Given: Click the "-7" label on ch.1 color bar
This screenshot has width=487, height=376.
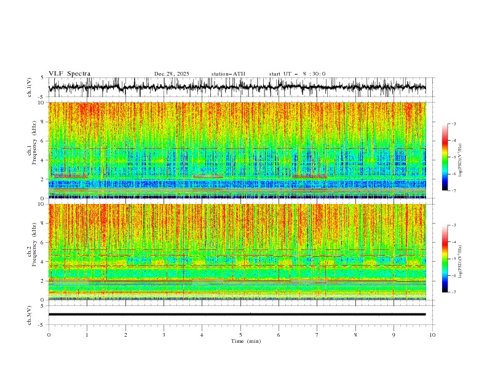Looking at the screenshot, I should coord(454,190).
